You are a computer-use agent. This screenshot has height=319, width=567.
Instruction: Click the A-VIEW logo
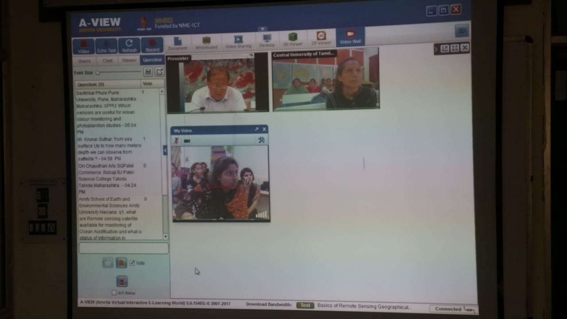click(100, 24)
